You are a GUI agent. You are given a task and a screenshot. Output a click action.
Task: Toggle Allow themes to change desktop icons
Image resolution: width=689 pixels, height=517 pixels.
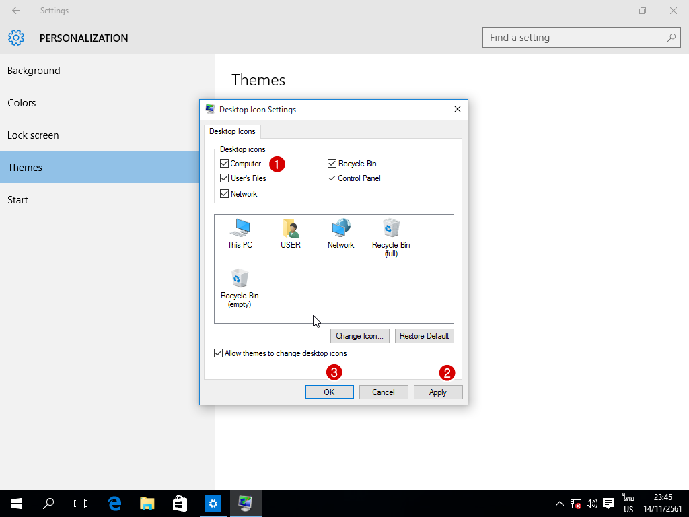219,353
